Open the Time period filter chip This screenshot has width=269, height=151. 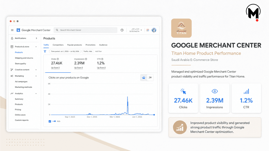coord(65,51)
